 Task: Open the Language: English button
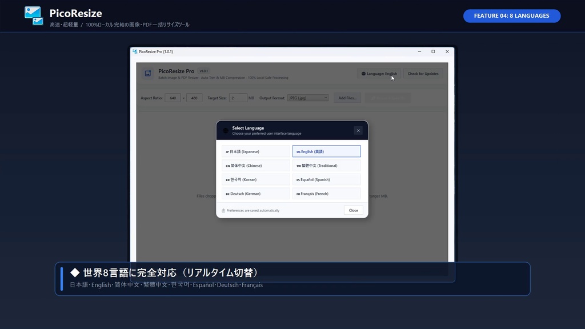(379, 74)
